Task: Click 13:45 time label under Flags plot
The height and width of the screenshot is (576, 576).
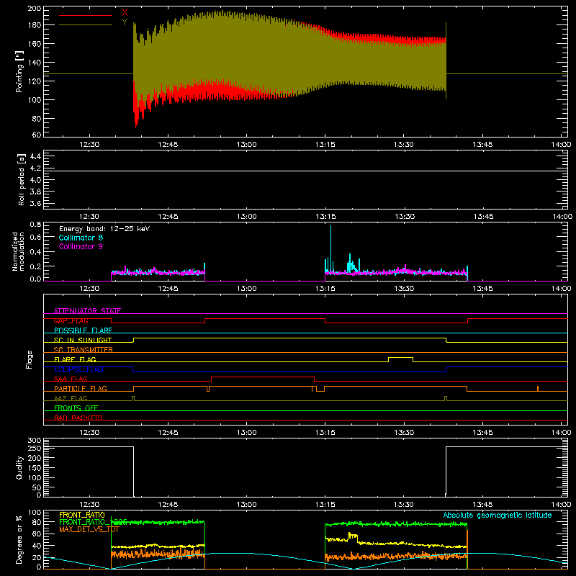Action: click(482, 433)
